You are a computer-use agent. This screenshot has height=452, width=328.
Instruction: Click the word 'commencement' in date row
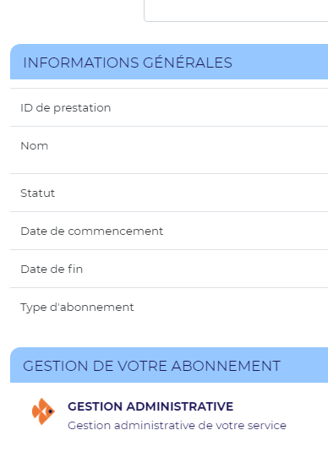coord(115,231)
